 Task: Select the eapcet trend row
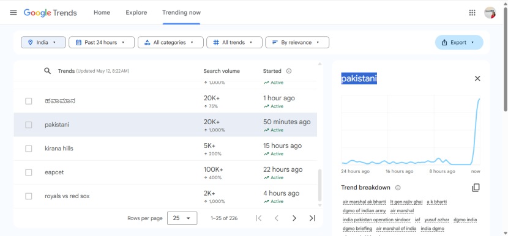coord(165,172)
